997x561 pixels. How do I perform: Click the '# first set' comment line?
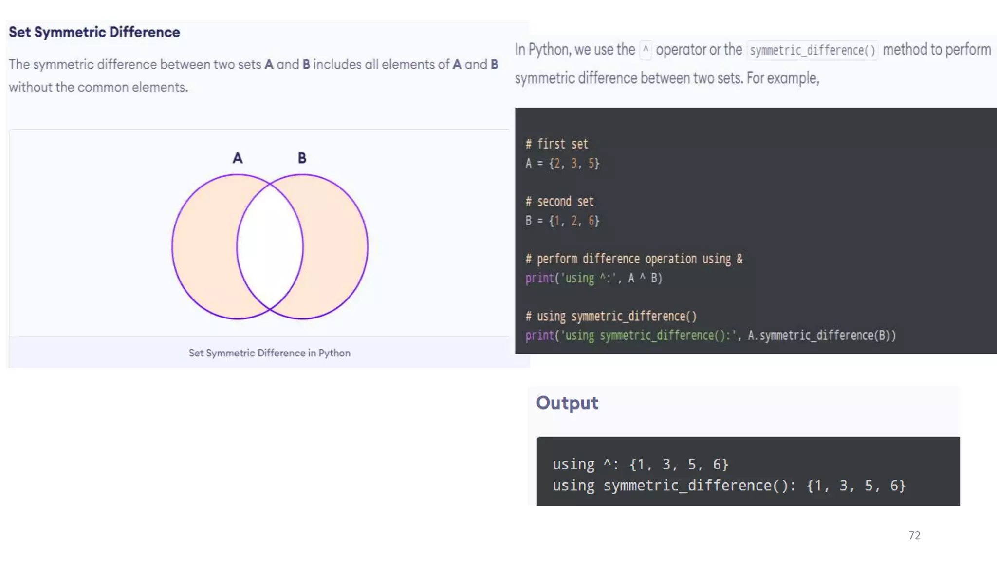[556, 144]
